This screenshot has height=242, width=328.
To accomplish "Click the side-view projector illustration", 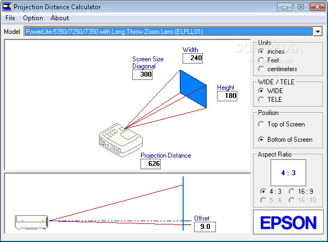I will click(31, 222).
